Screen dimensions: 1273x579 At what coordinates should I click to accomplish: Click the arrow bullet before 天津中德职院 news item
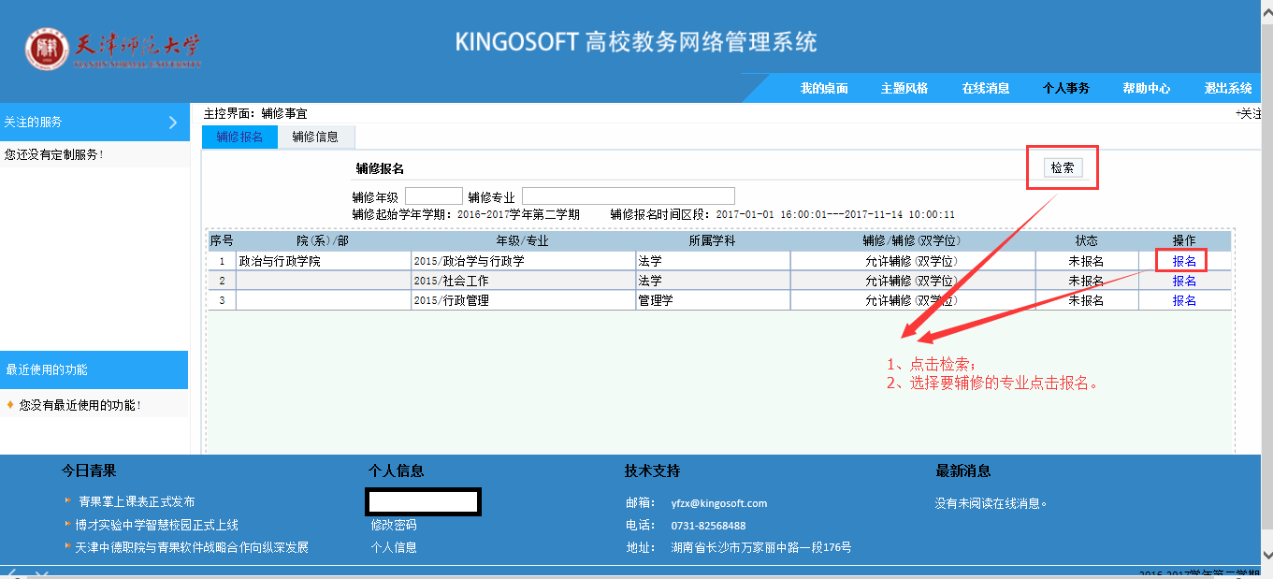[x=67, y=546]
